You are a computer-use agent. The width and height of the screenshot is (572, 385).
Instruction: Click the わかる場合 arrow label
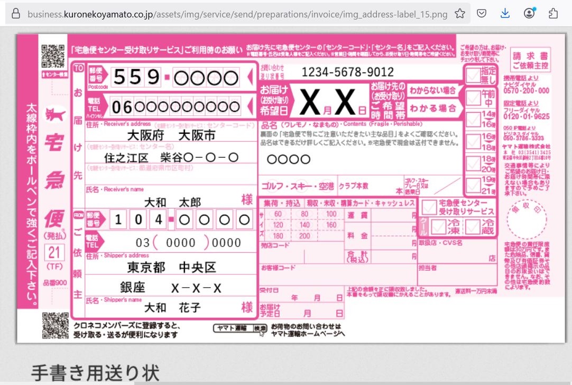pyautogui.click(x=432, y=108)
